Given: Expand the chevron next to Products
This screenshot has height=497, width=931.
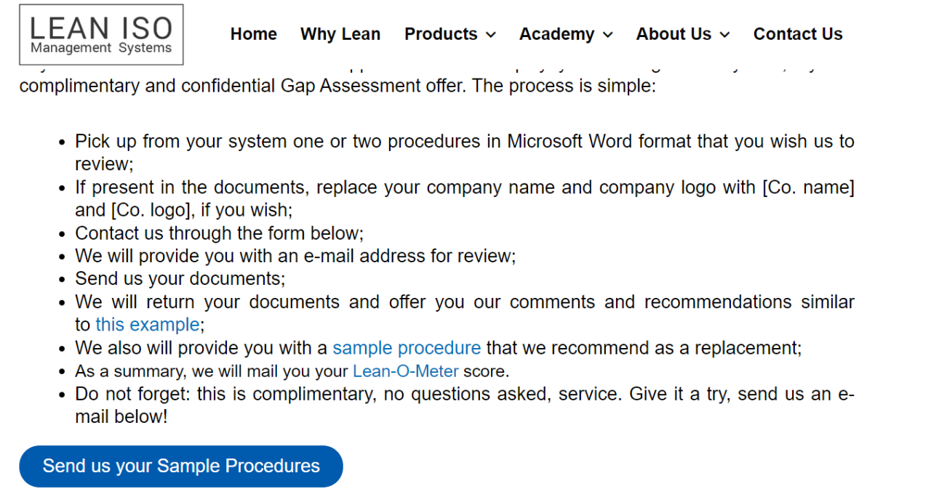Looking at the screenshot, I should click(491, 35).
